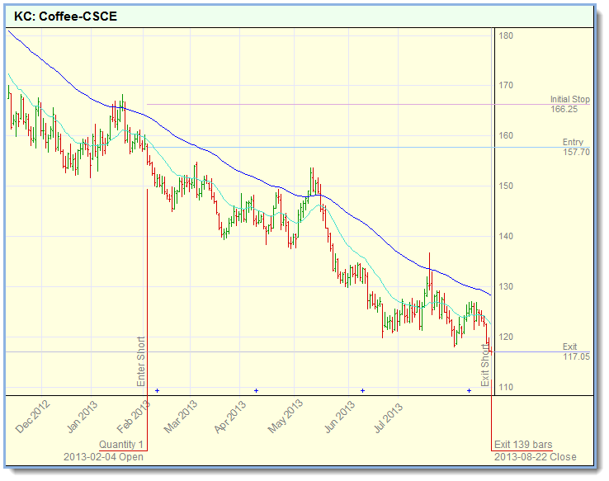The width and height of the screenshot is (609, 481).
Task: Click the 2013-08-22 Close exit date
Action: [536, 457]
